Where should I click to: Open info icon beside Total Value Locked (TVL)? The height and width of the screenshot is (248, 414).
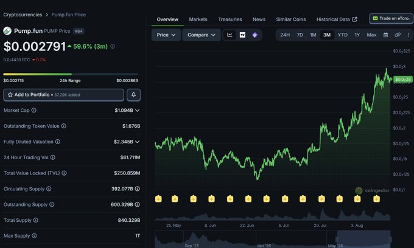64,173
